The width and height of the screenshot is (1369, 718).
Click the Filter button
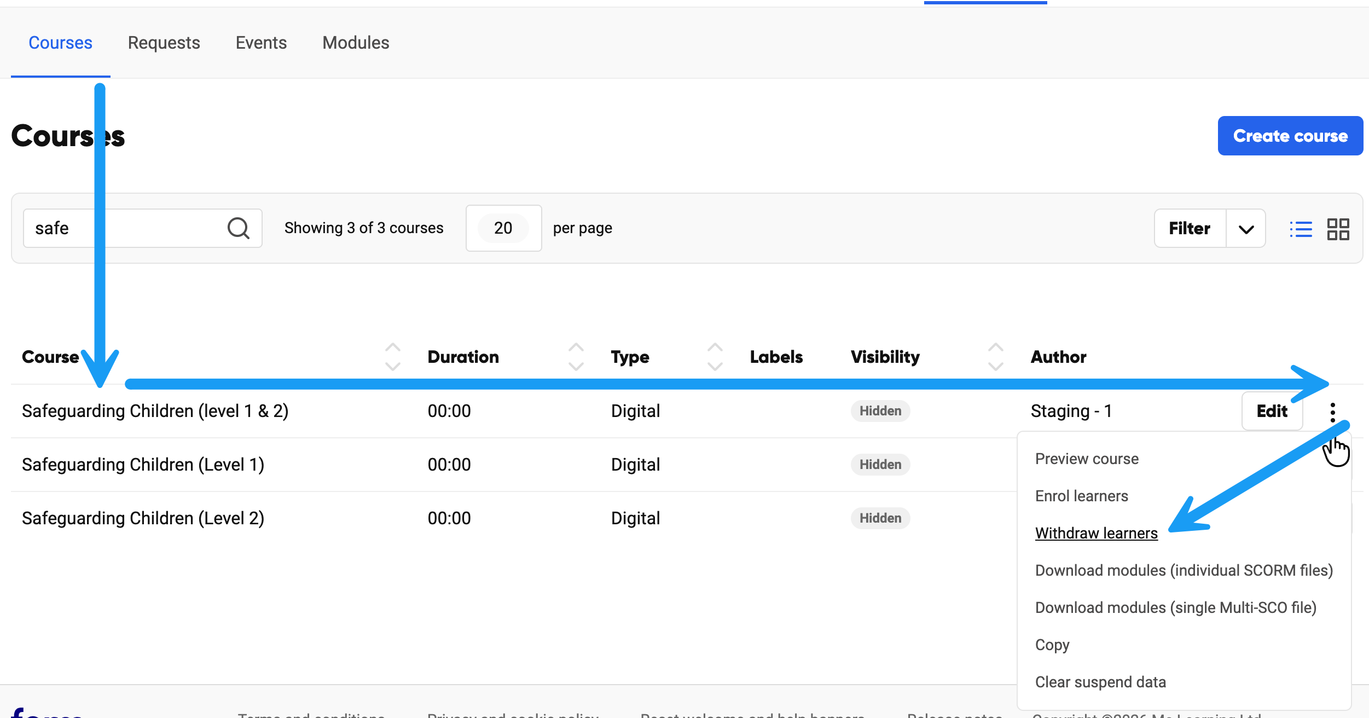(1190, 229)
